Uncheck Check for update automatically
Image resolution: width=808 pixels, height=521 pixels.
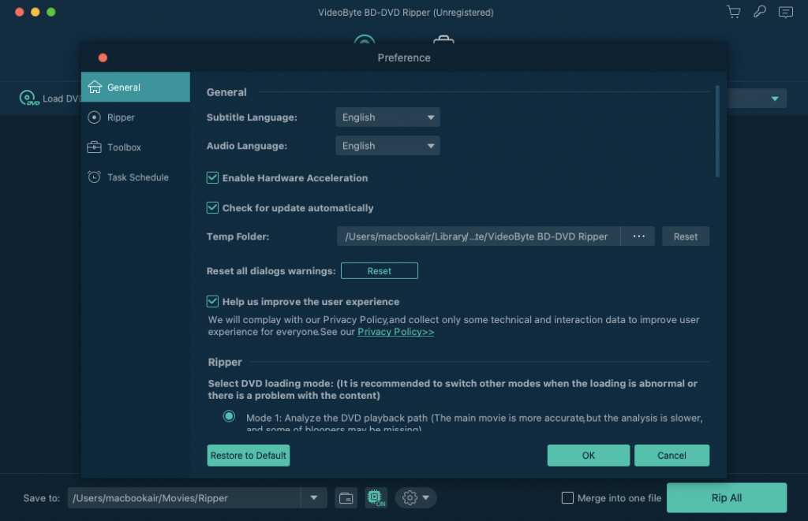pyautogui.click(x=212, y=207)
